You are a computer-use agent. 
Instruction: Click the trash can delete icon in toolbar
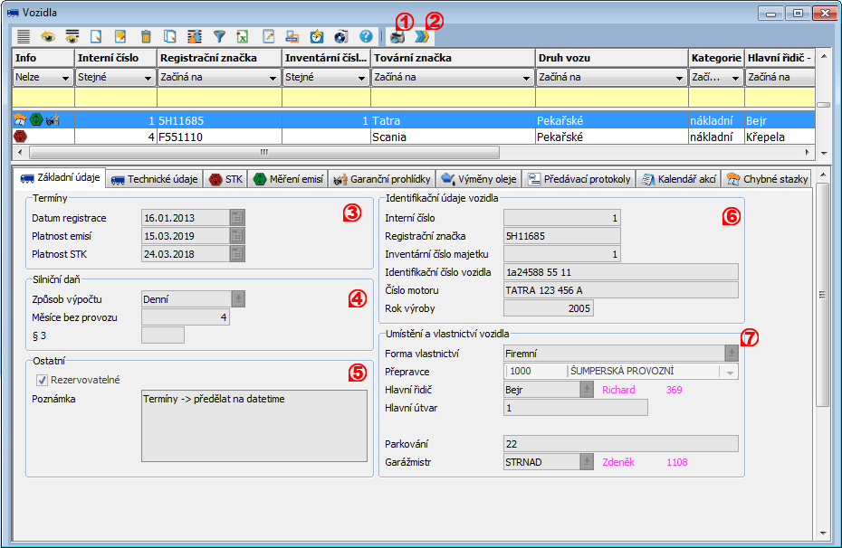point(146,37)
